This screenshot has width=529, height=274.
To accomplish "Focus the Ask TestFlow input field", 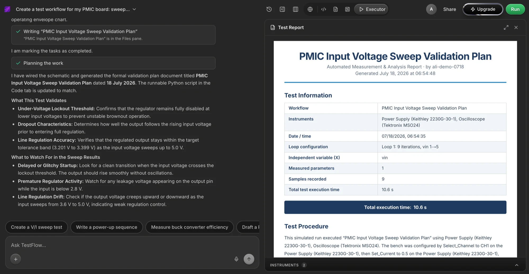I will 132,245.
